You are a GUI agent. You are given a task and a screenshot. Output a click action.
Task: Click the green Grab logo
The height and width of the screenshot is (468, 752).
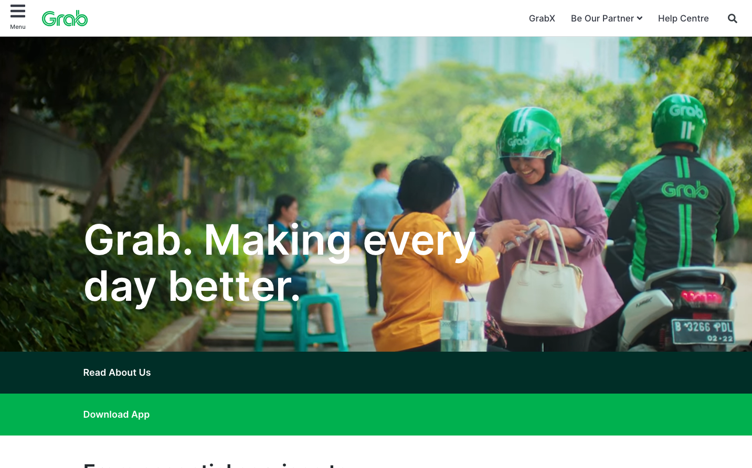[x=65, y=18]
